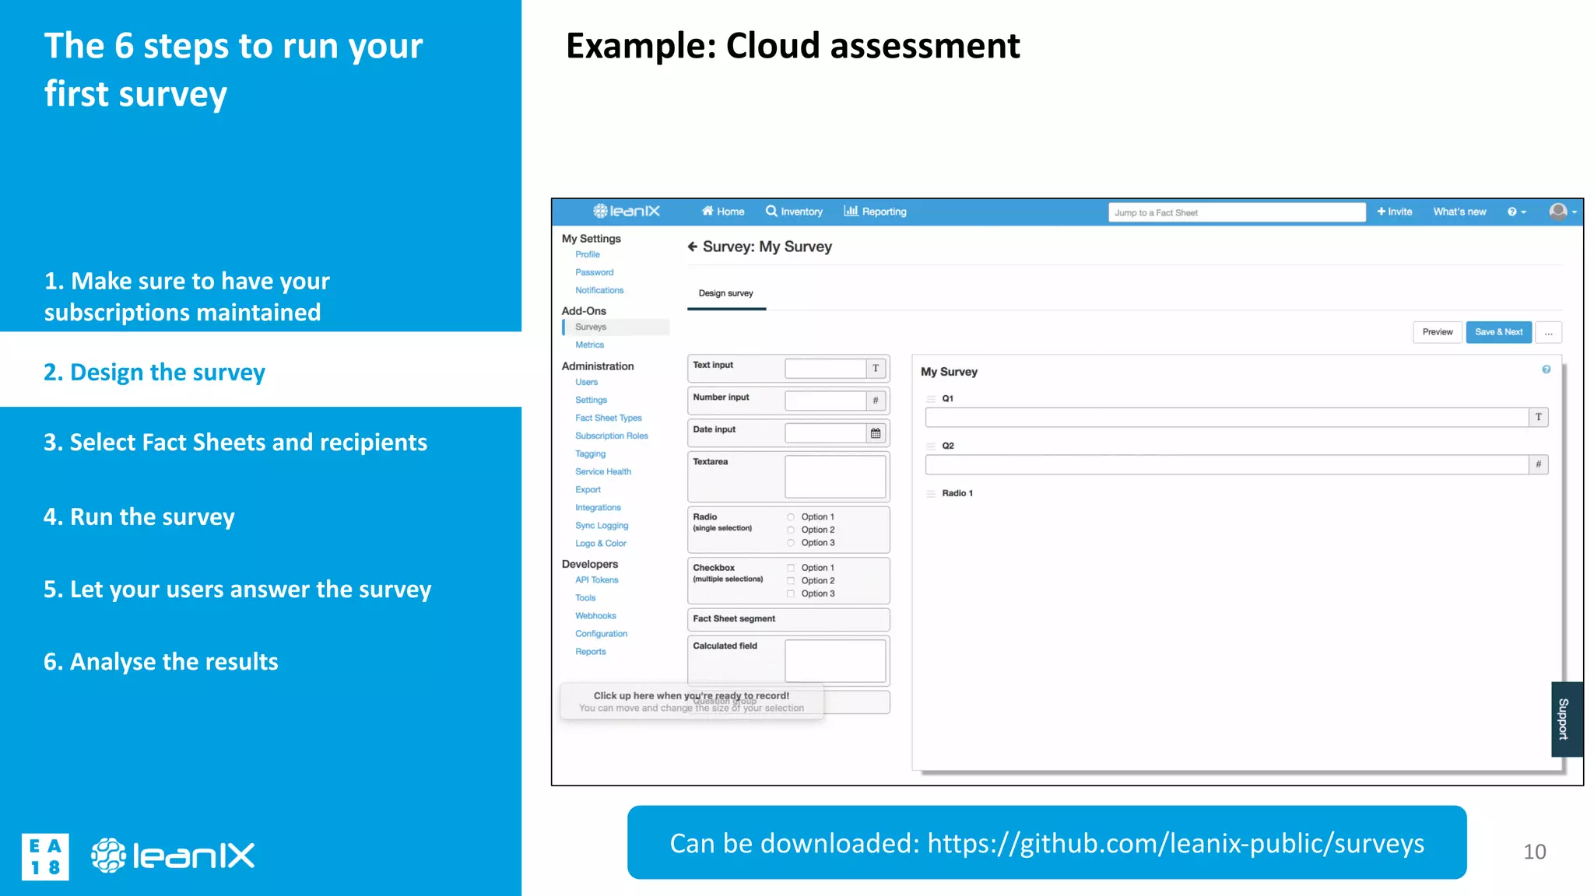Click the drag handle next to Q2
Screen dimensions: 1594x896
tap(931, 446)
